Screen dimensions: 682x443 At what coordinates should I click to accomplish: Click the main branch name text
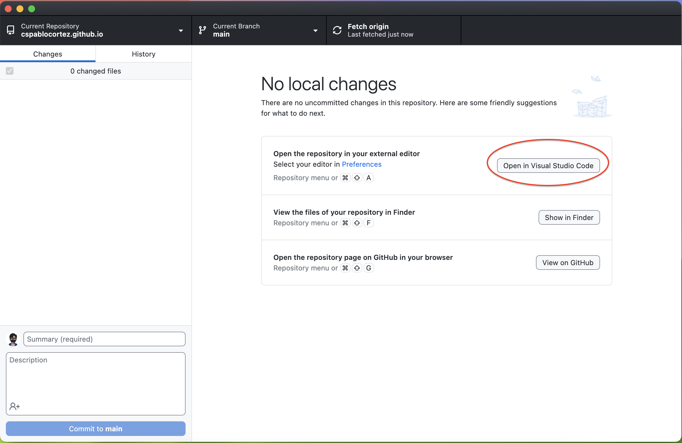221,34
